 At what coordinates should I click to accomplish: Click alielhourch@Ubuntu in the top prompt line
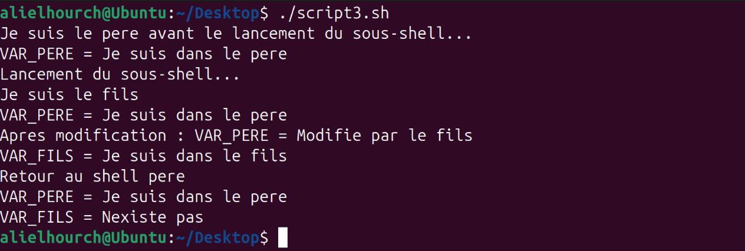[83, 12]
